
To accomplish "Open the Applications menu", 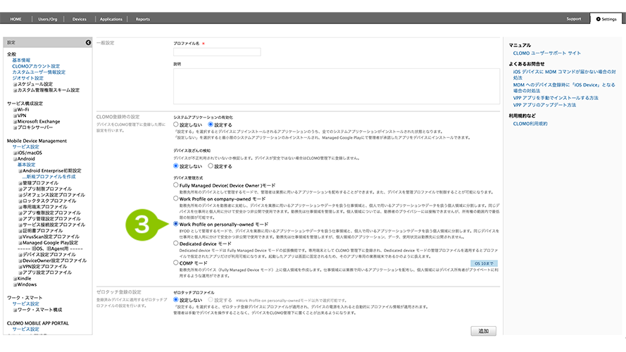I will coord(111,19).
